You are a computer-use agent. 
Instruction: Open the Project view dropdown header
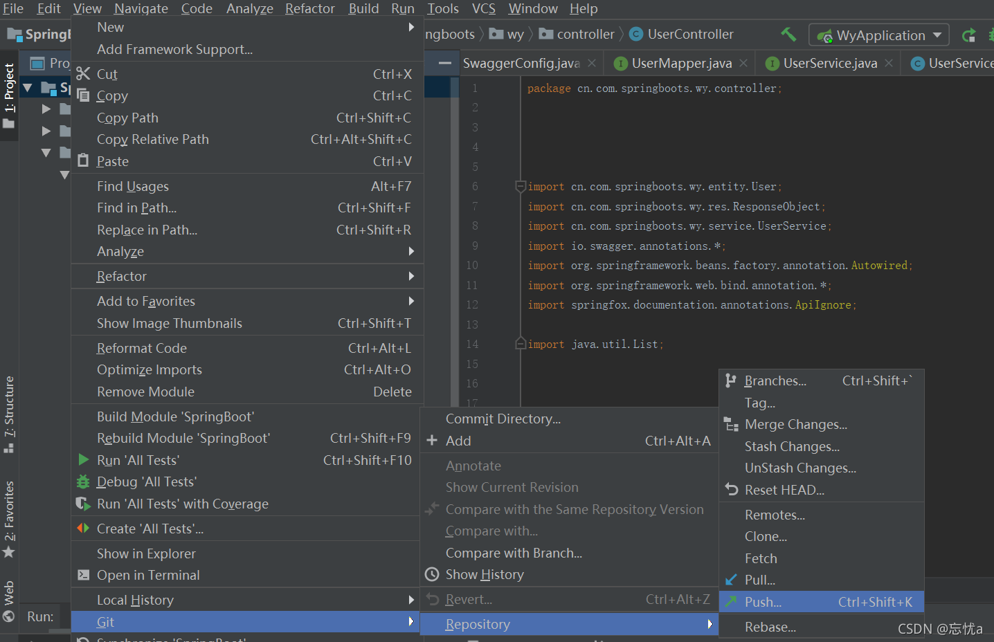50,63
